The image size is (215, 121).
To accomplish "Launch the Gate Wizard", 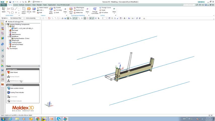I will [x=14, y=72].
